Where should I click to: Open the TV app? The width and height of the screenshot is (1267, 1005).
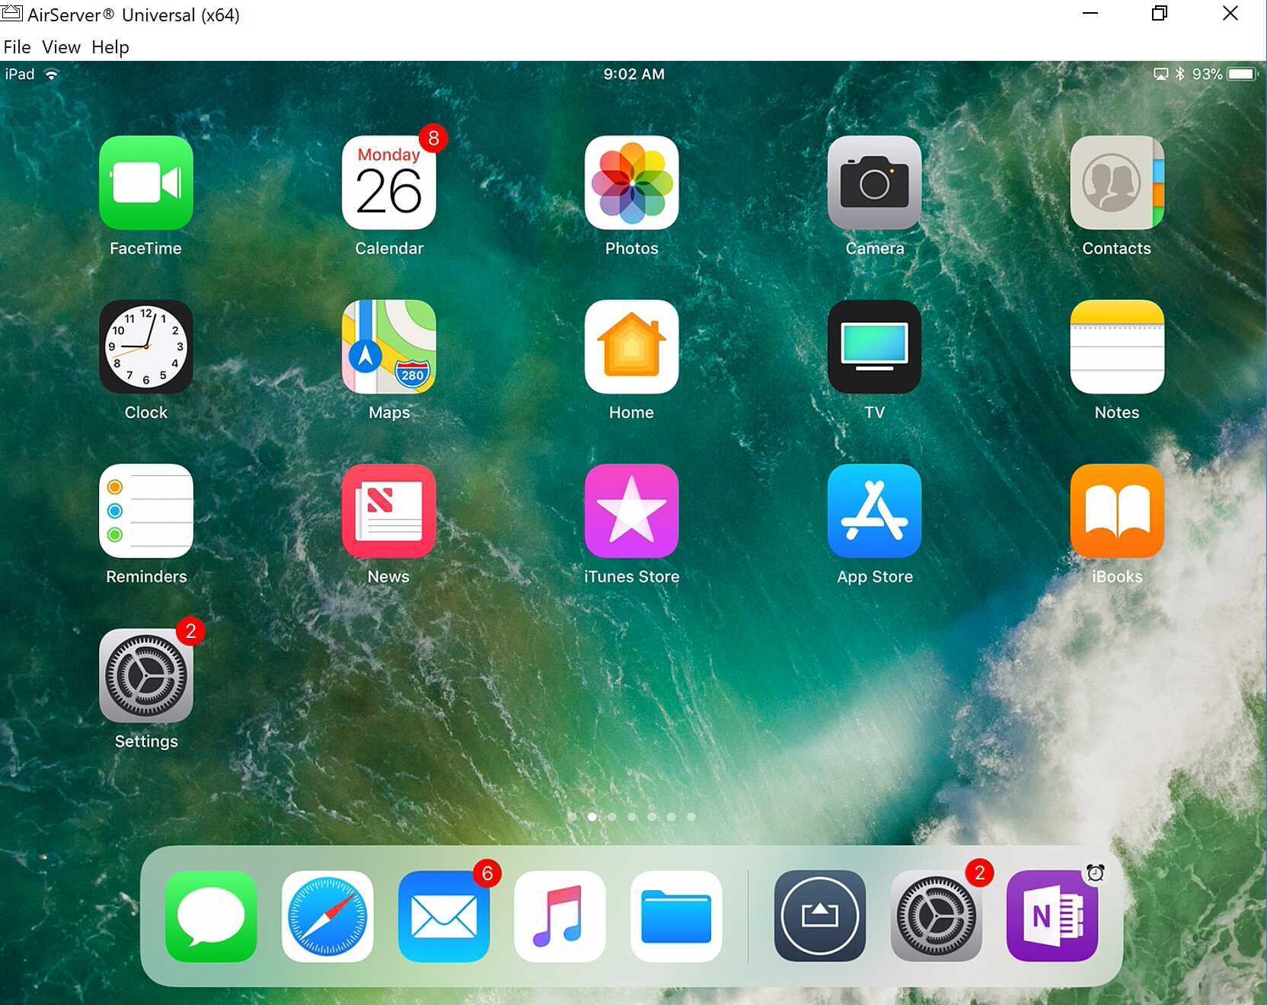(x=873, y=347)
